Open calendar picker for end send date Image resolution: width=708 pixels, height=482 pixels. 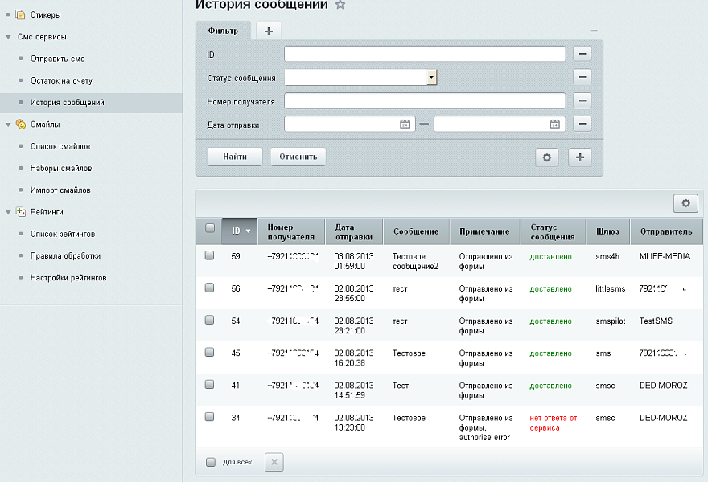point(554,125)
